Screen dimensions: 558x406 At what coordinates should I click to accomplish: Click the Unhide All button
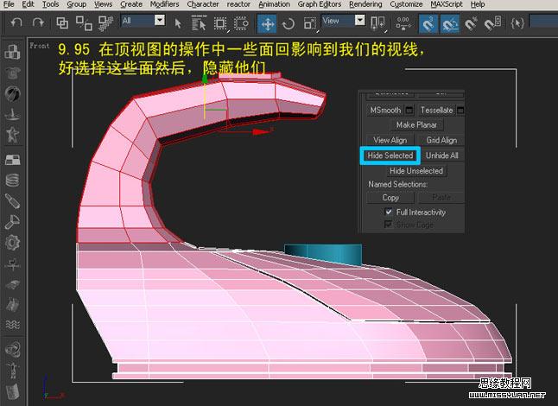point(442,155)
